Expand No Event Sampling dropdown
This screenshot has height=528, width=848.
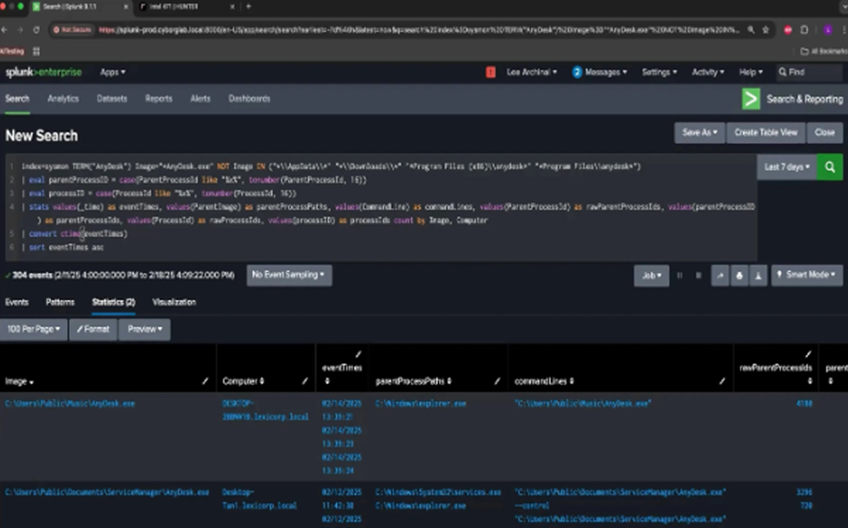click(x=289, y=275)
